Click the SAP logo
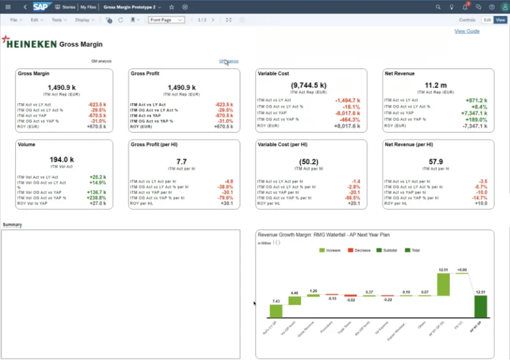This screenshot has width=510, height=360. [41, 7]
